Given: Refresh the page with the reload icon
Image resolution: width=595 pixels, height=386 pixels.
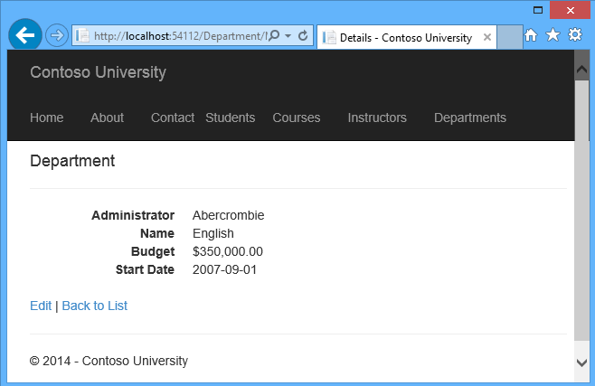Looking at the screenshot, I should tap(302, 36).
